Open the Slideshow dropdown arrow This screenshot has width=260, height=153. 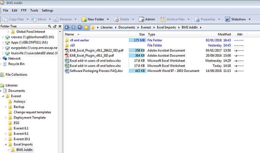tap(249, 19)
